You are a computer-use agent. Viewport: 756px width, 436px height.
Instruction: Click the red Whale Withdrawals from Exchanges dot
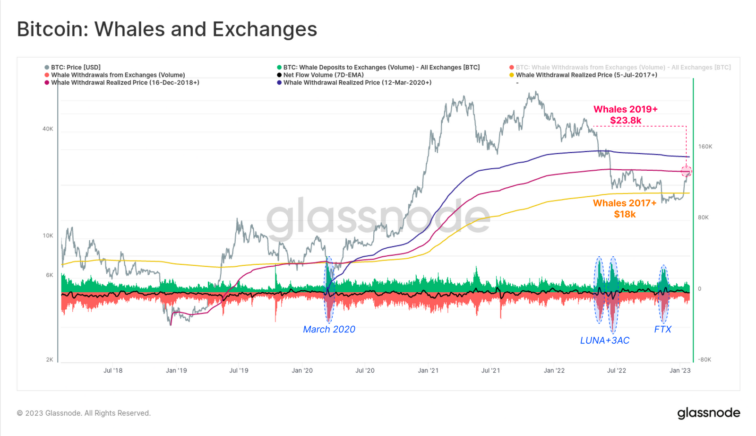pos(47,75)
